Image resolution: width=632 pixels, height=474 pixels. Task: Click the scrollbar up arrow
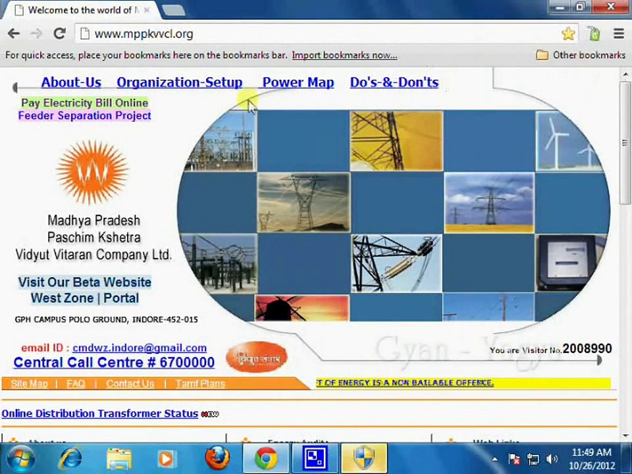click(x=625, y=74)
